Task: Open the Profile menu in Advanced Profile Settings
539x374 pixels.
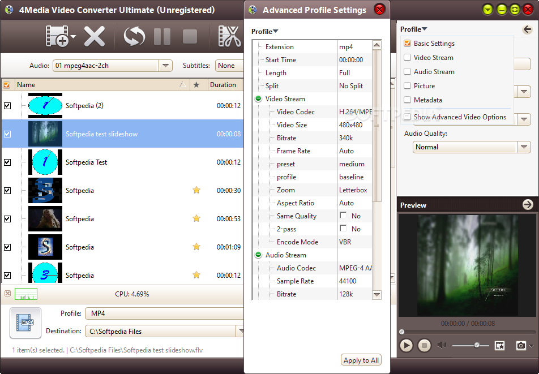Action: point(265,32)
